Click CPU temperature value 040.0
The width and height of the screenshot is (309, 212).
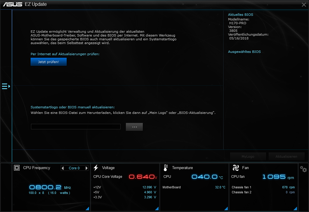tap(204, 177)
